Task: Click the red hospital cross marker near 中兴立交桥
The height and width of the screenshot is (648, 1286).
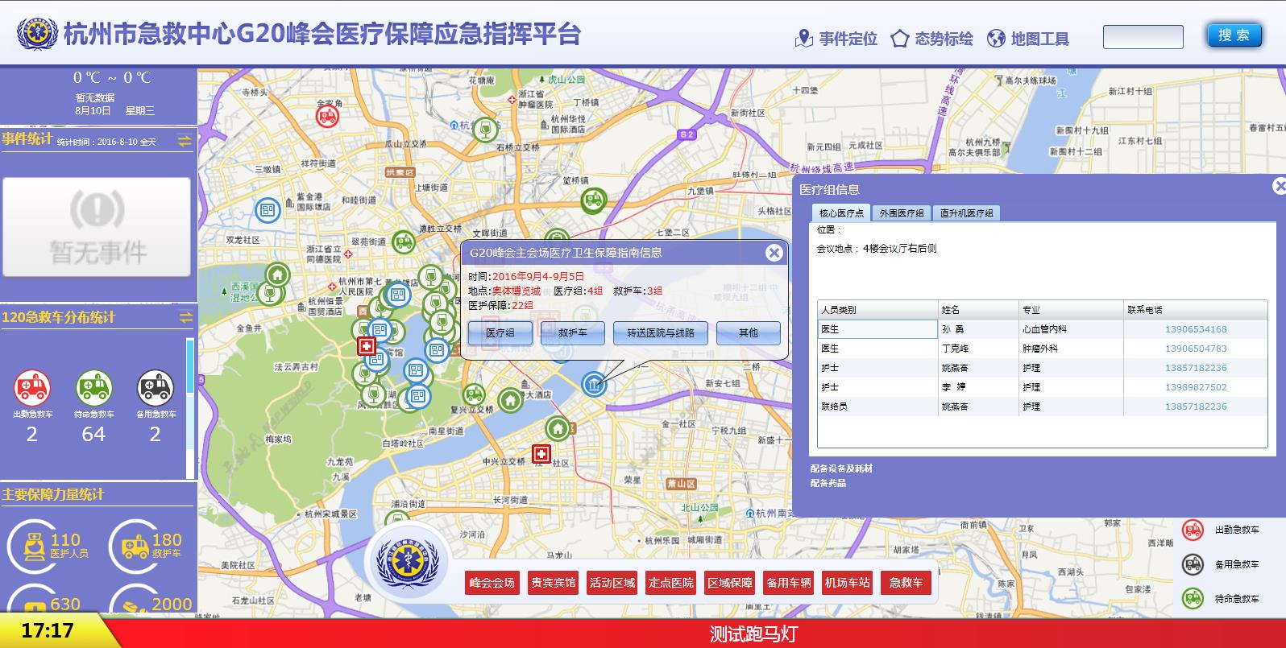Action: pos(541,455)
